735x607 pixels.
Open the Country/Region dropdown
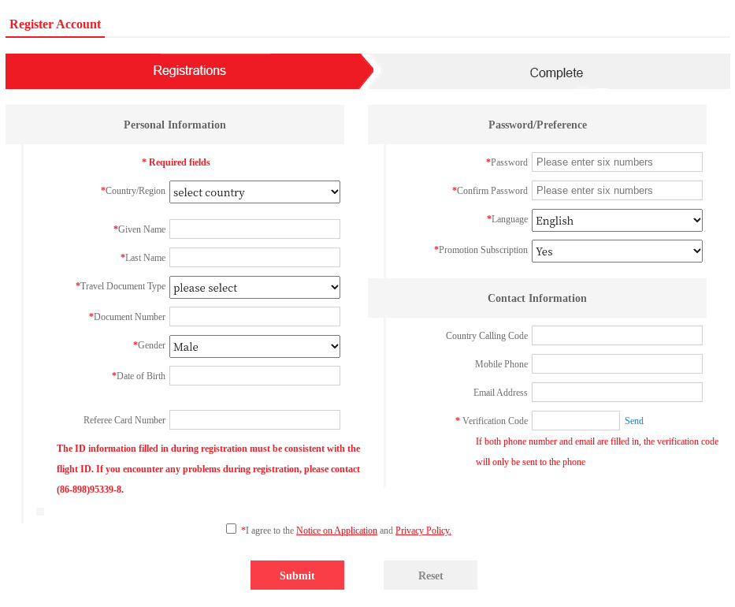pyautogui.click(x=254, y=192)
